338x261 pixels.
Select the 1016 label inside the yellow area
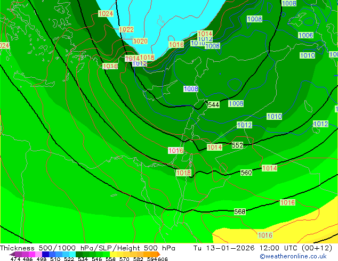coord(265,235)
